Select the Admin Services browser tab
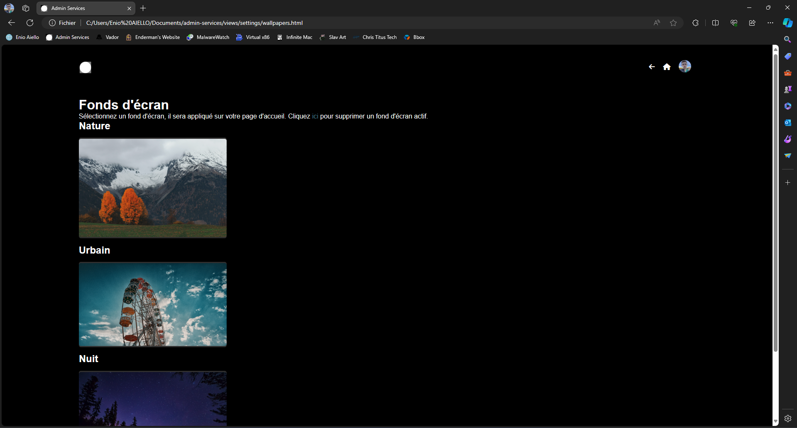The width and height of the screenshot is (797, 428). click(85, 8)
